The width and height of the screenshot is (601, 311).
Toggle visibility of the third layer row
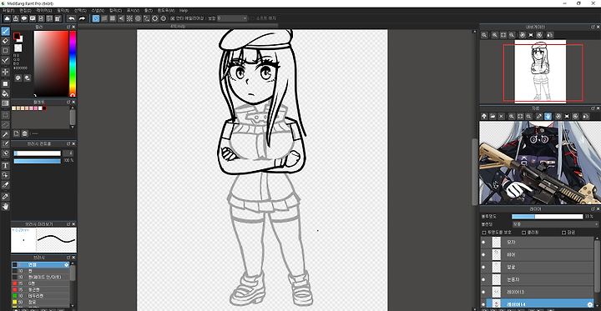pos(483,267)
